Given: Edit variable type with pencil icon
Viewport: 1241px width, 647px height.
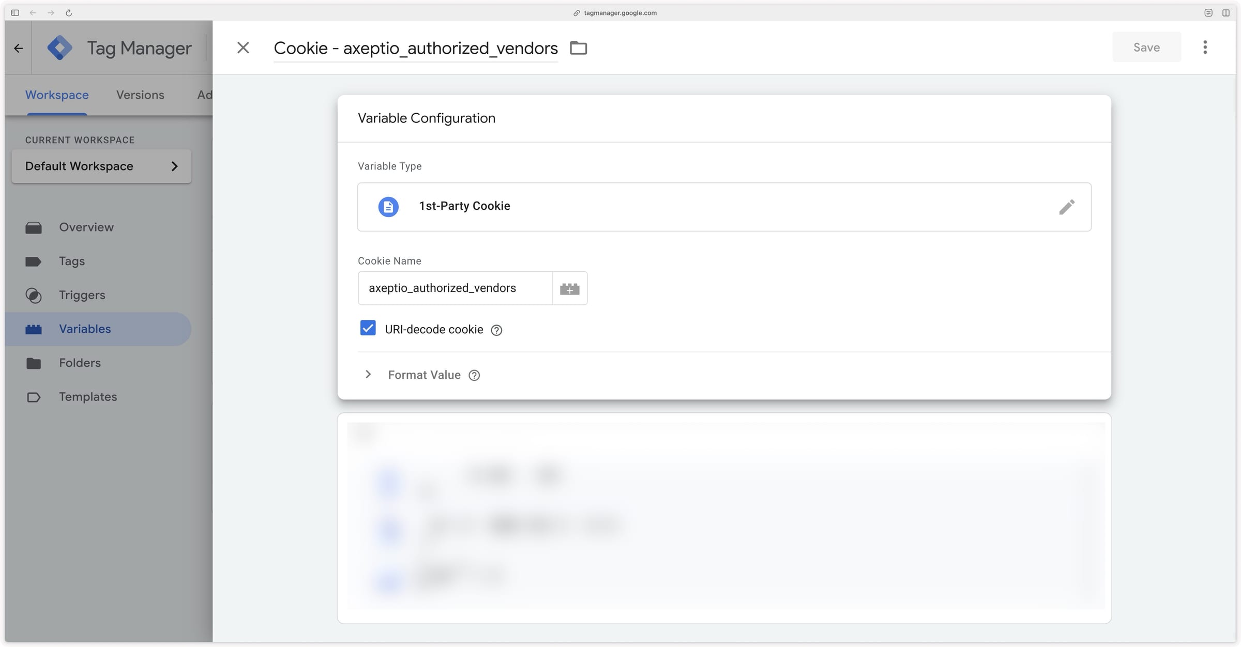Looking at the screenshot, I should point(1066,207).
